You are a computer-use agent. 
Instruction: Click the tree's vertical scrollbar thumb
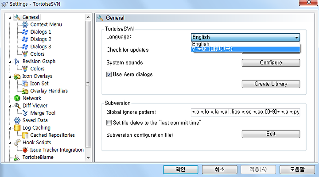pyautogui.click(x=88, y=84)
